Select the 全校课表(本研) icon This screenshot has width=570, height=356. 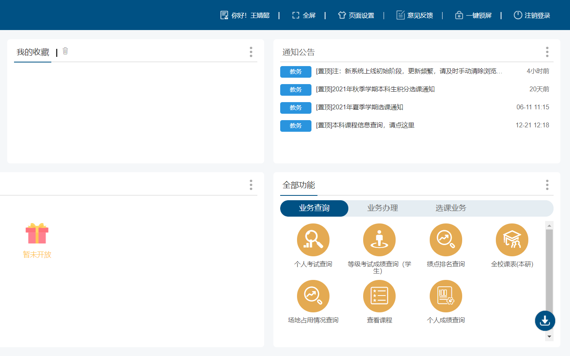[x=512, y=240]
